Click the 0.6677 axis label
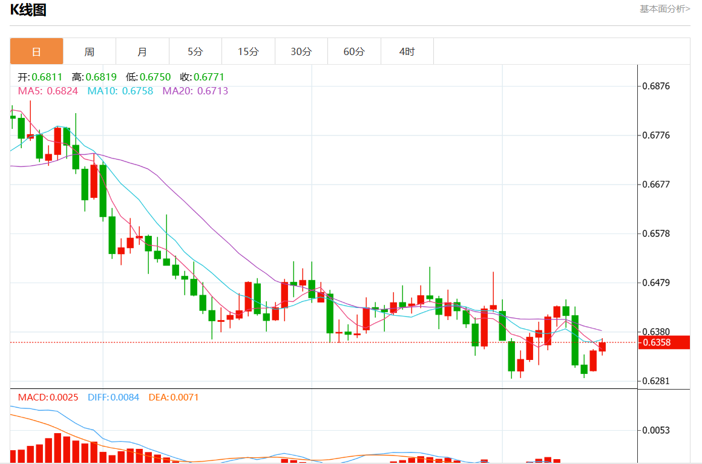This screenshot has width=702, height=464. point(656,185)
